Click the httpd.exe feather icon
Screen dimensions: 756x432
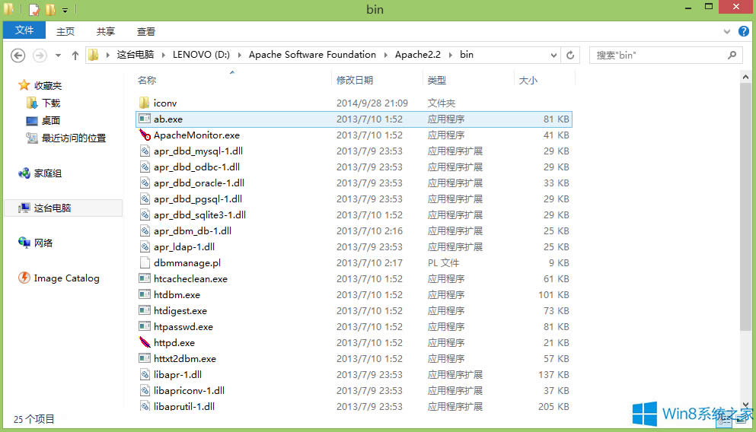point(145,342)
